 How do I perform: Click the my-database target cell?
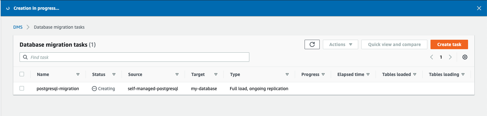(x=204, y=89)
